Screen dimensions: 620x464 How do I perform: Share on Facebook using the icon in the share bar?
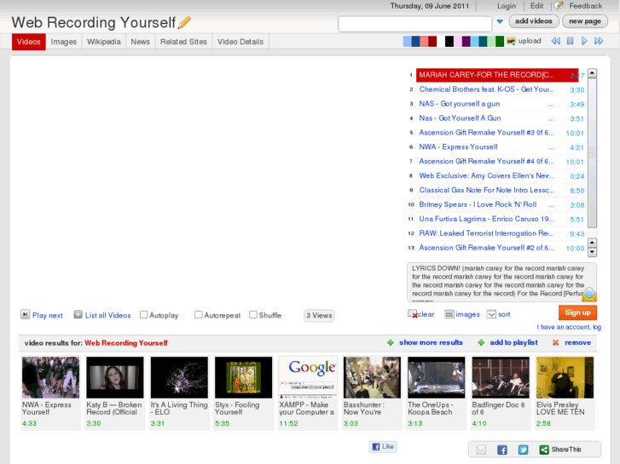(502, 450)
